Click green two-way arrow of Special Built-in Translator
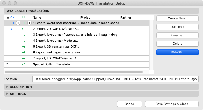Screen dimensions: 203x110 [x=24, y=64]
